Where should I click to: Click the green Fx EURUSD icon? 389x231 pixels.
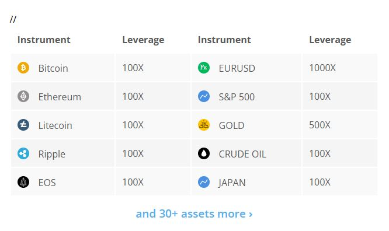(x=204, y=68)
